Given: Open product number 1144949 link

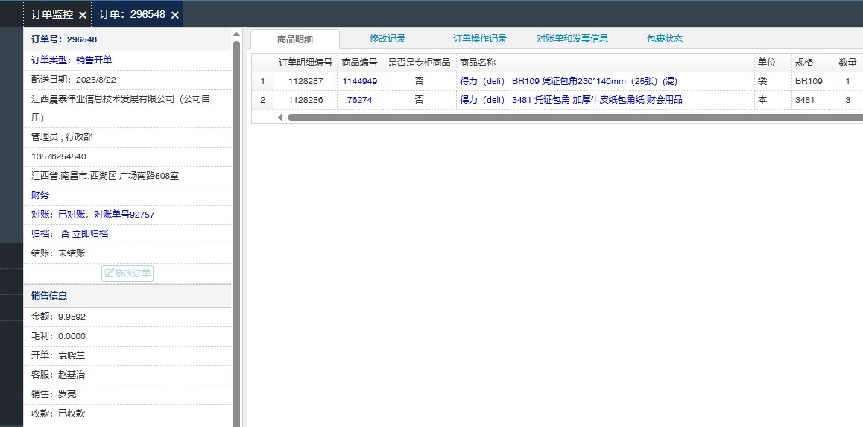Looking at the screenshot, I should [x=359, y=81].
